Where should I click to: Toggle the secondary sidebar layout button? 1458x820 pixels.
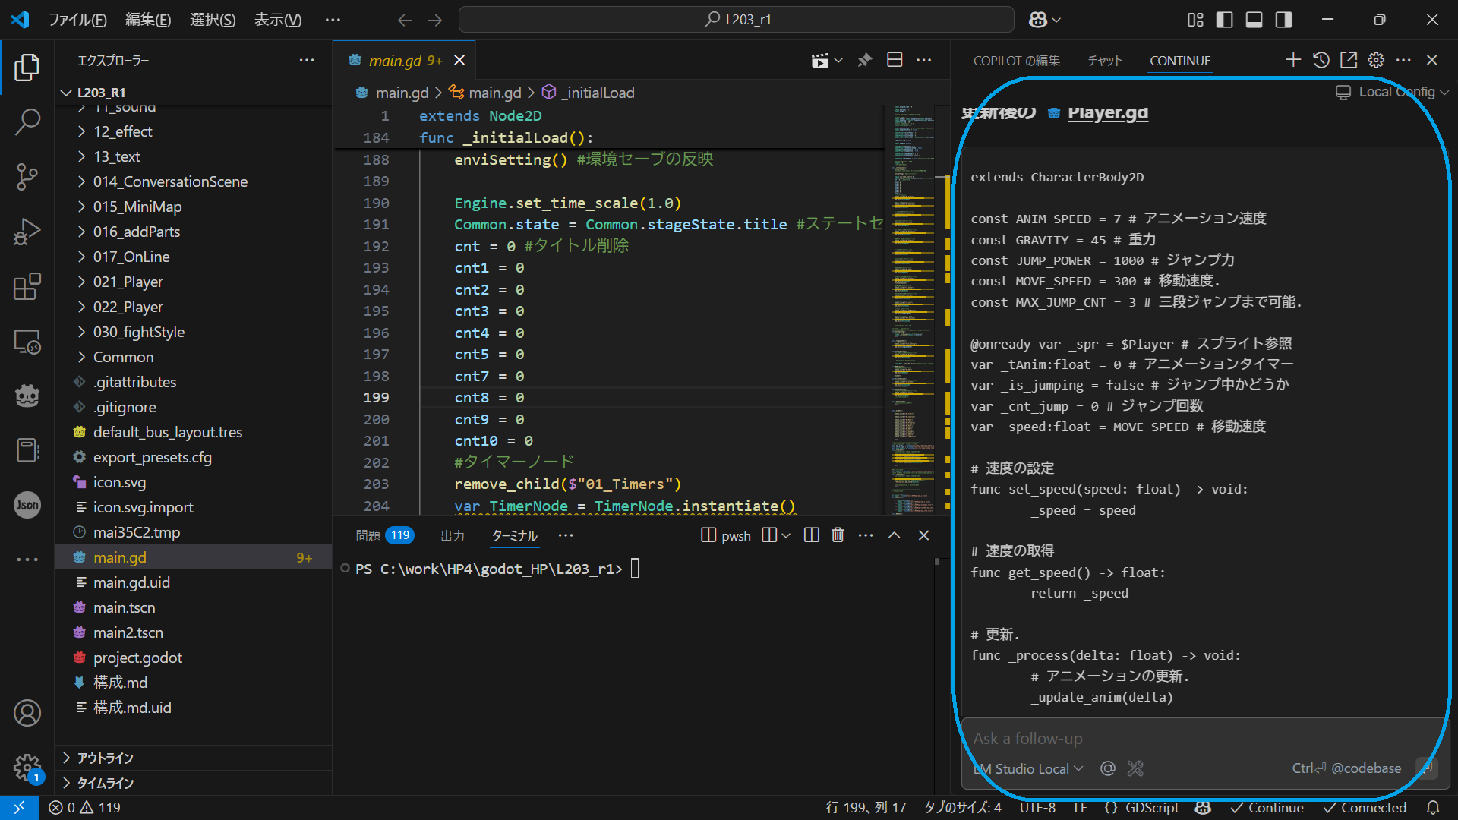click(x=1283, y=20)
